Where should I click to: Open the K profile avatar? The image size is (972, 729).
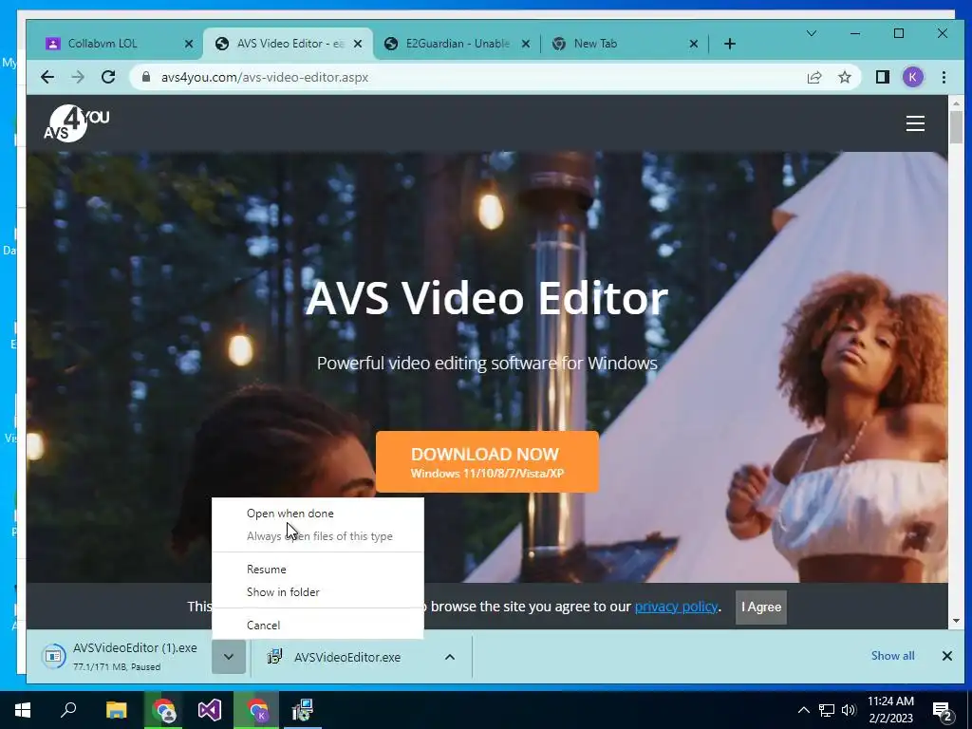coord(912,77)
